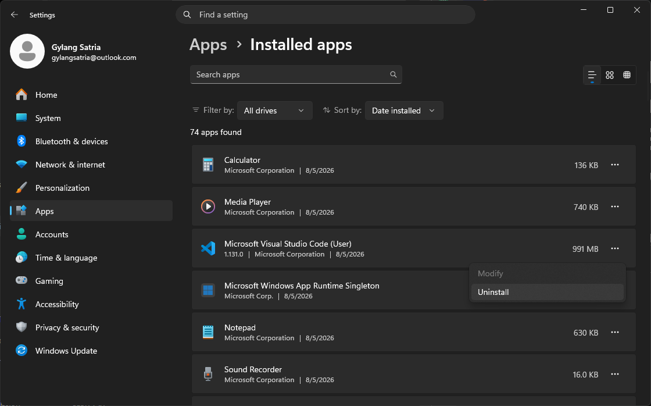651x406 pixels.
Task: Switch to grid view layout icon
Action: click(610, 75)
